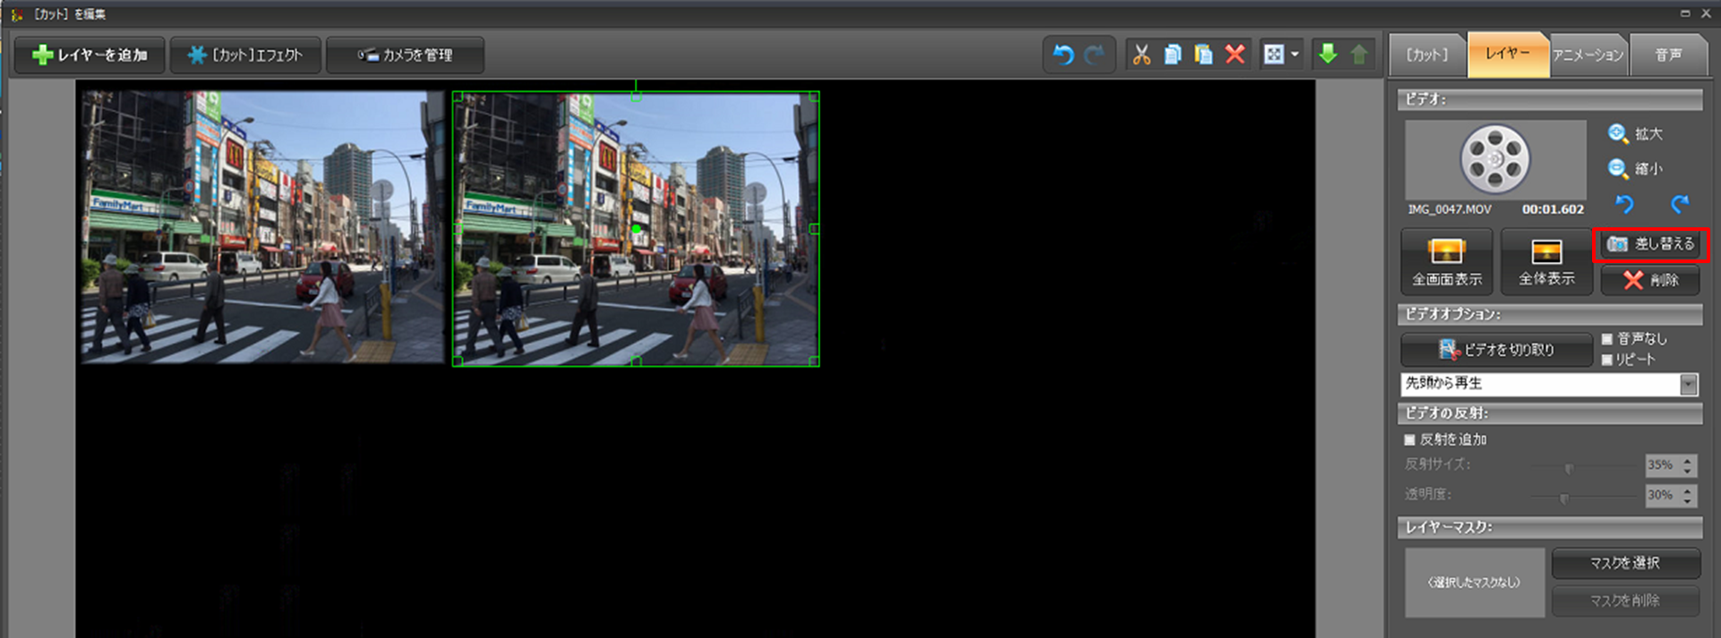Click the red X delete icon in toolbar
This screenshot has width=1721, height=638.
[1235, 55]
